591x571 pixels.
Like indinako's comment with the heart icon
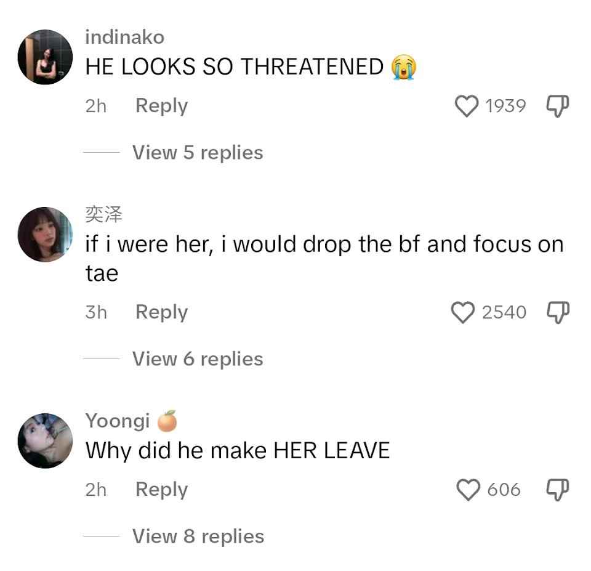pos(466,106)
